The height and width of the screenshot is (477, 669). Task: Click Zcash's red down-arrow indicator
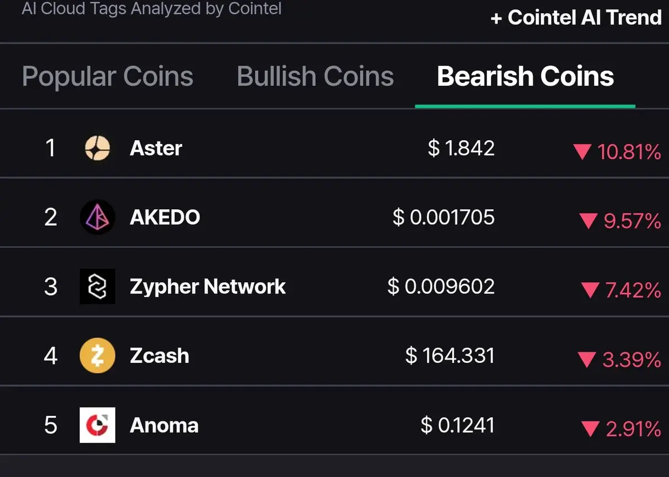(x=587, y=360)
